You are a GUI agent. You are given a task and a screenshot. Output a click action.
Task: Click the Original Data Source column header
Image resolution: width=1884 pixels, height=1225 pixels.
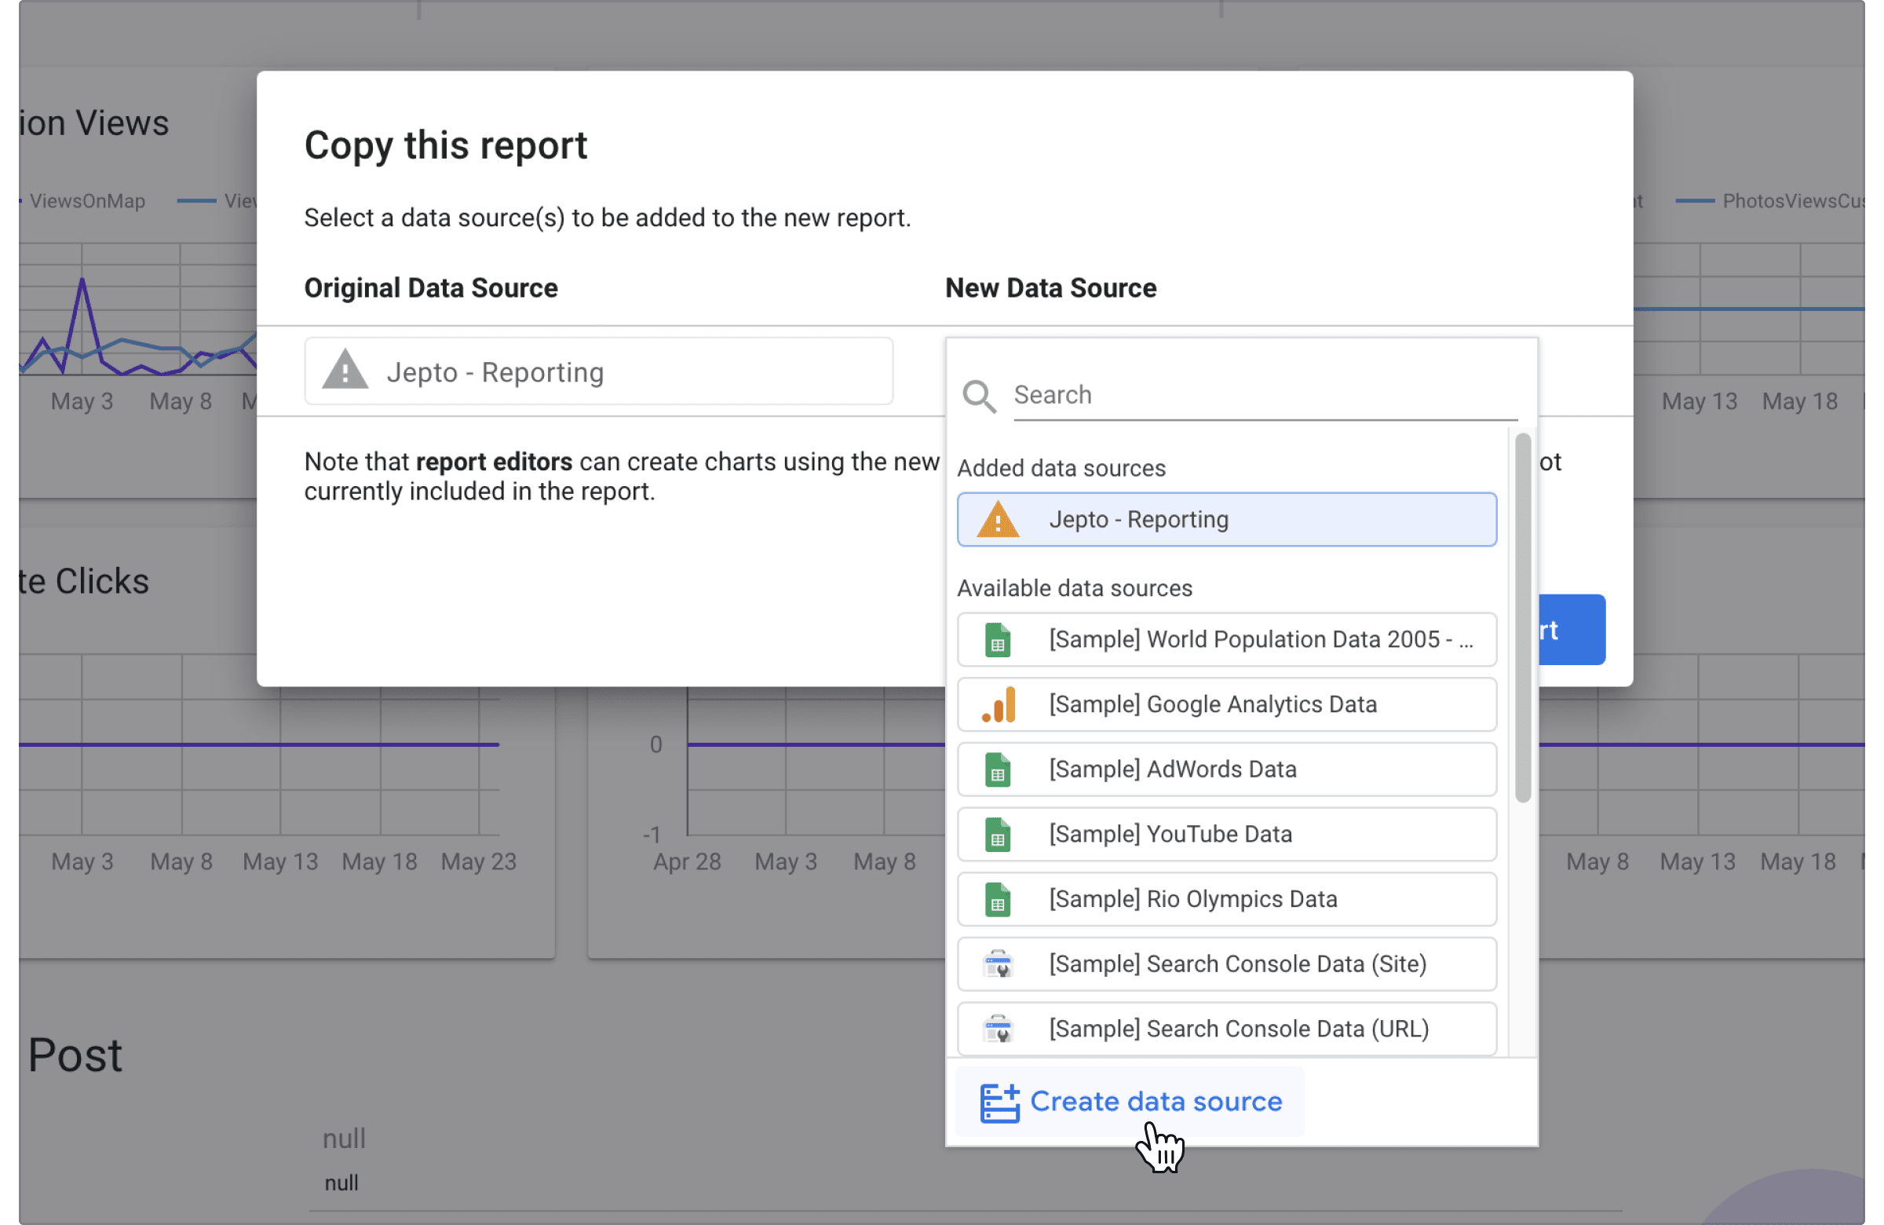[x=431, y=288]
